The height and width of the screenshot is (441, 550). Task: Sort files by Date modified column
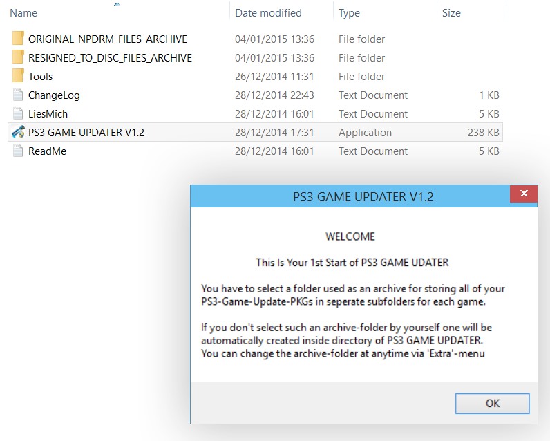(268, 13)
